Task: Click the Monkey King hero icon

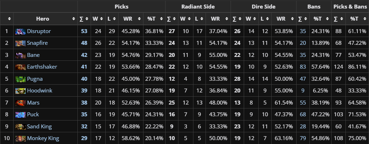Action: pos(20,138)
